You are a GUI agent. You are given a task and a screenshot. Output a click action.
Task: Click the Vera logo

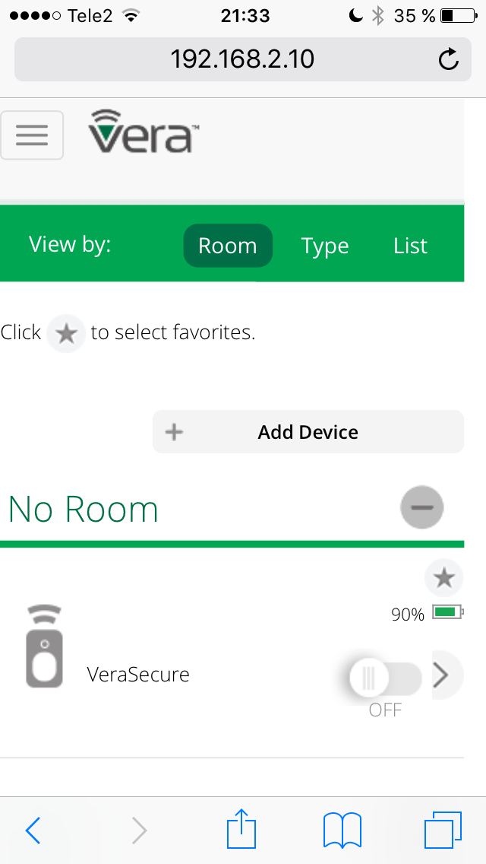(x=143, y=131)
